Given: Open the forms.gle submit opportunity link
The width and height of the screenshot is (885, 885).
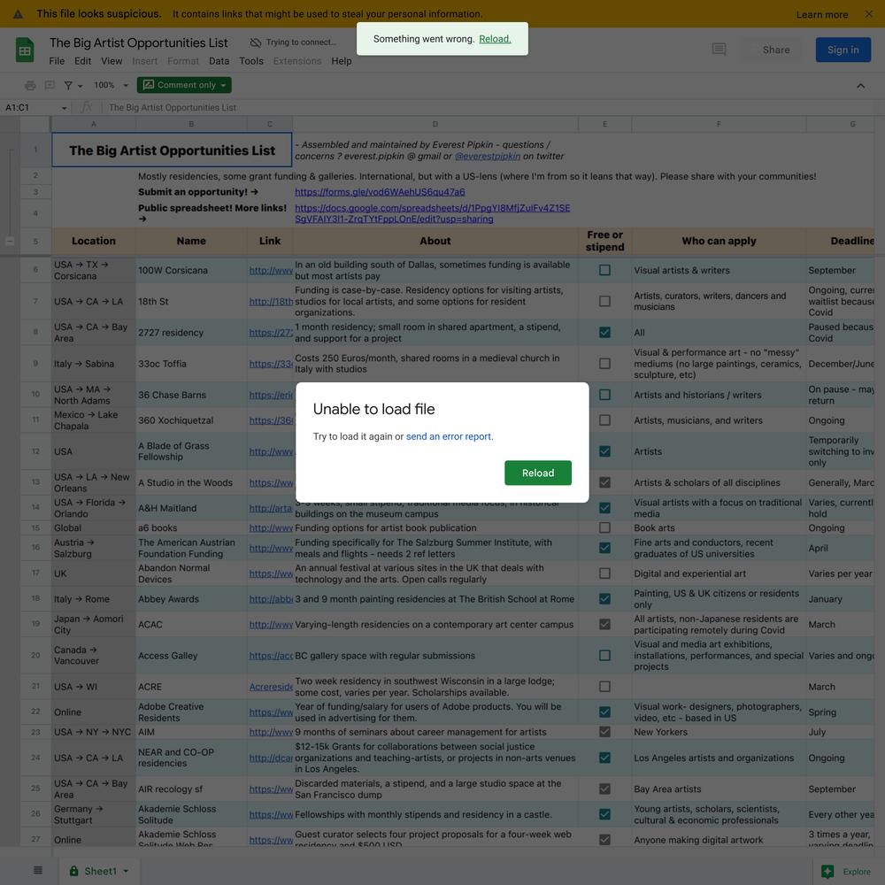Looking at the screenshot, I should [380, 192].
